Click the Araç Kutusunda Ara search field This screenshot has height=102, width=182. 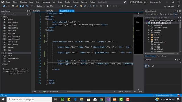[14, 14]
